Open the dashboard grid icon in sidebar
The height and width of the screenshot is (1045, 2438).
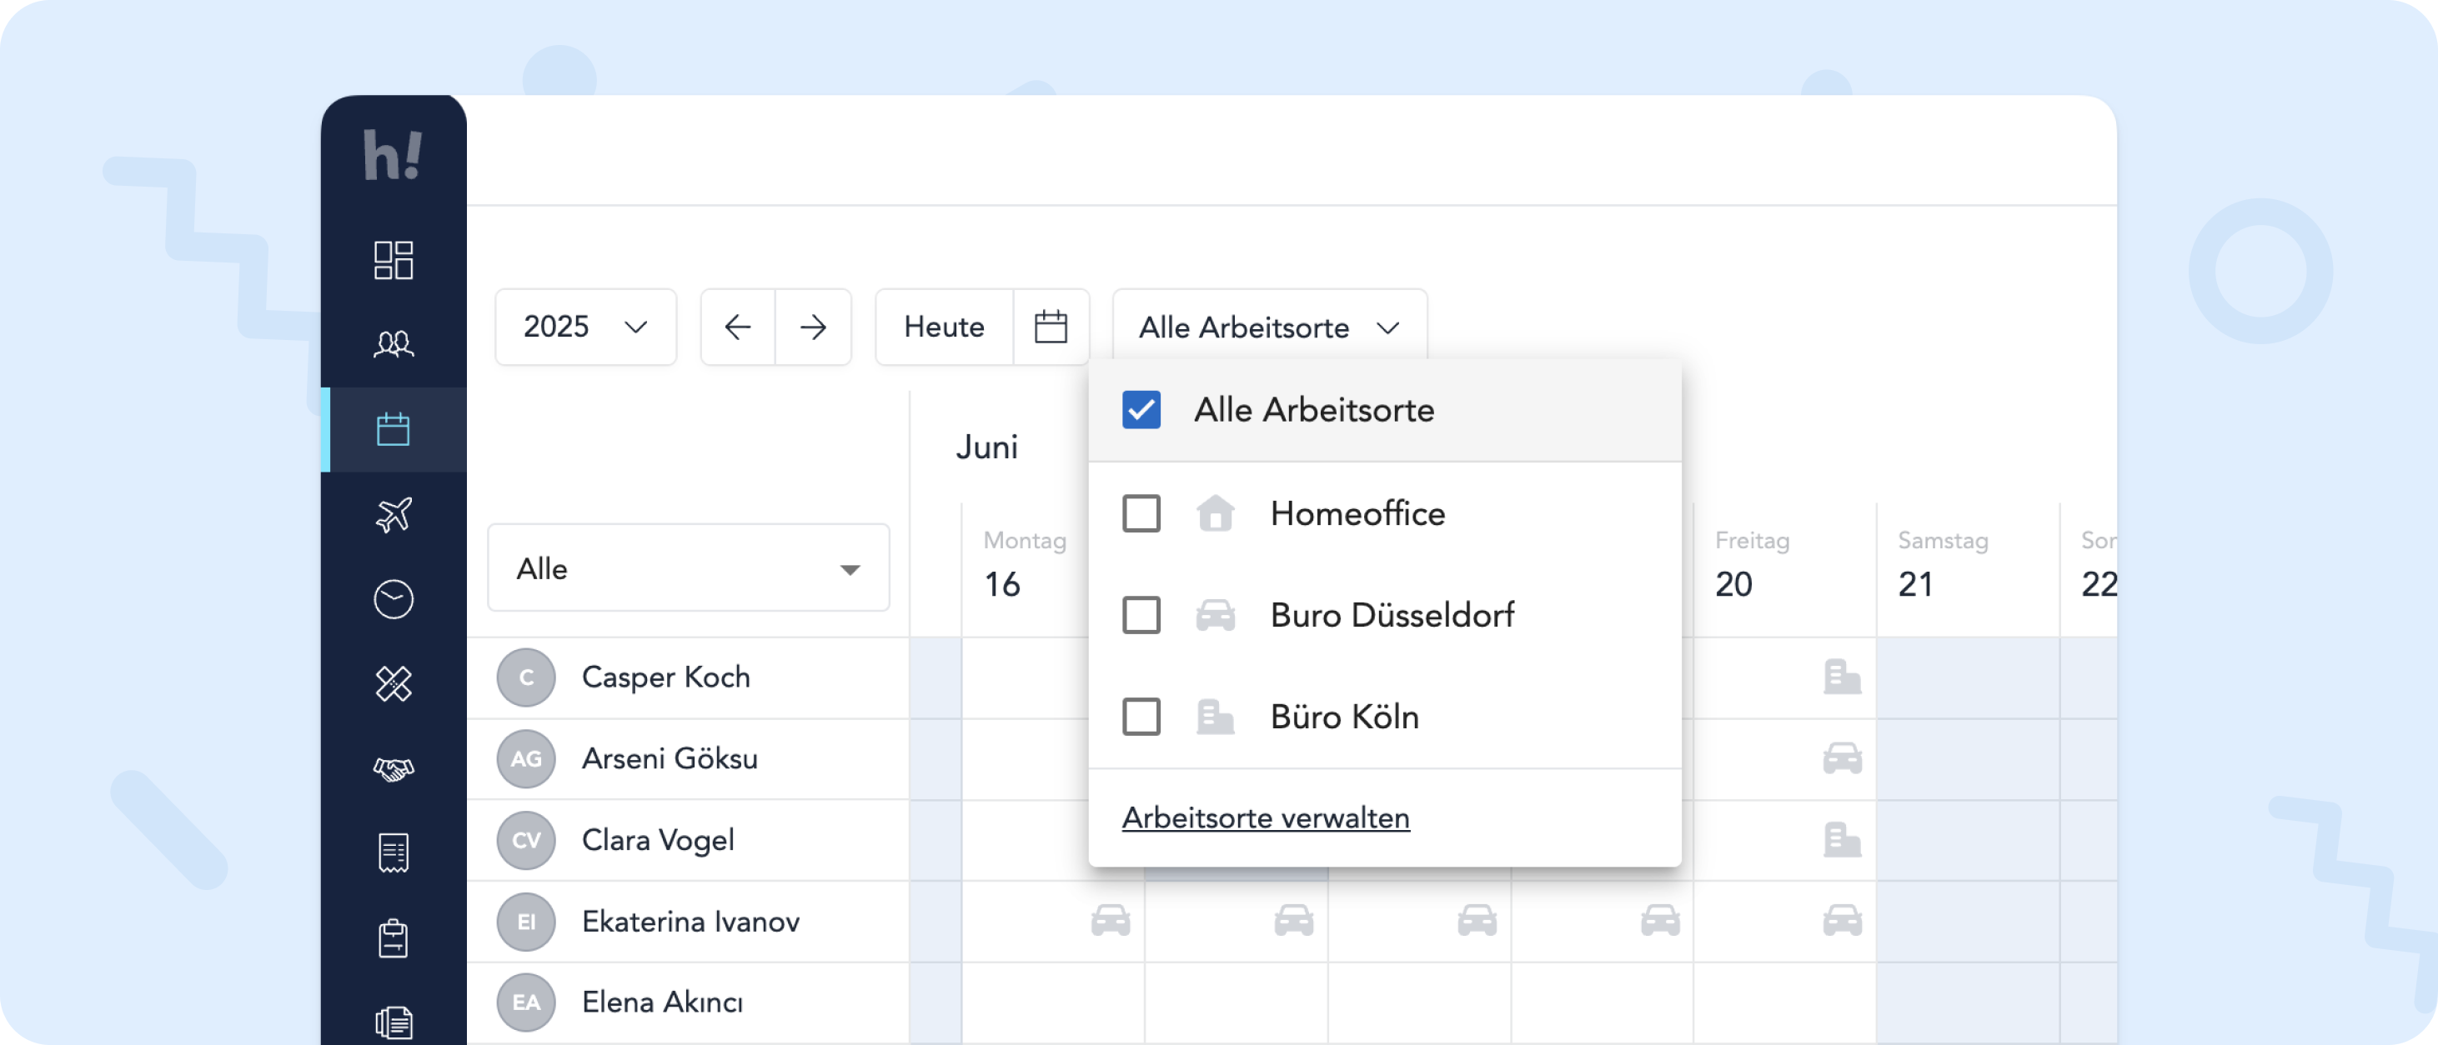(x=393, y=260)
